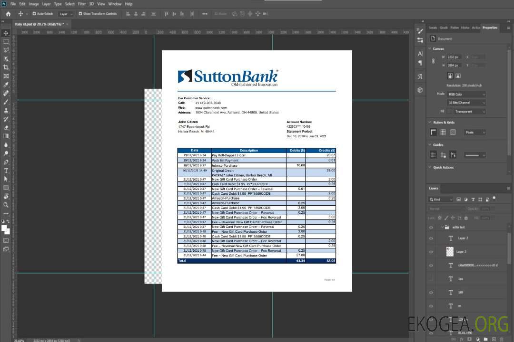Collapse the Canvas section
514x342 pixels.
pyautogui.click(x=430, y=48)
